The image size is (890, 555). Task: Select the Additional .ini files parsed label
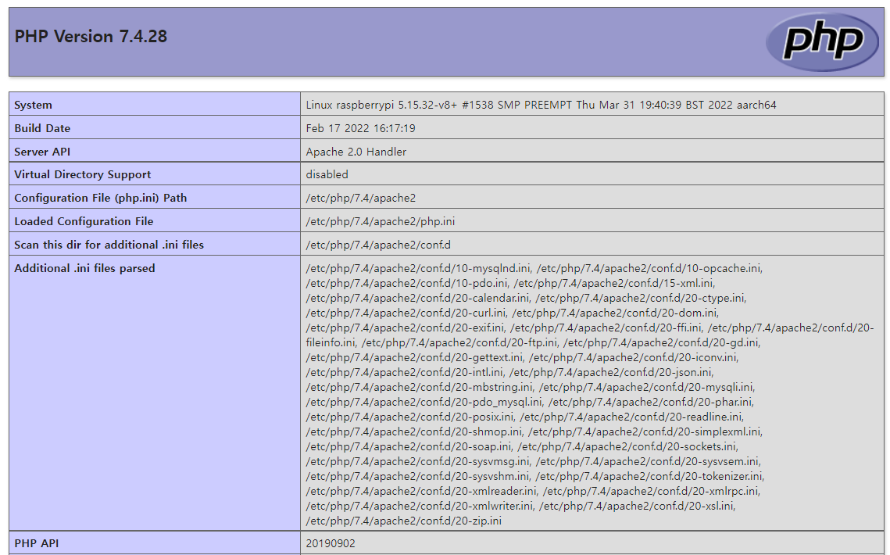[84, 268]
